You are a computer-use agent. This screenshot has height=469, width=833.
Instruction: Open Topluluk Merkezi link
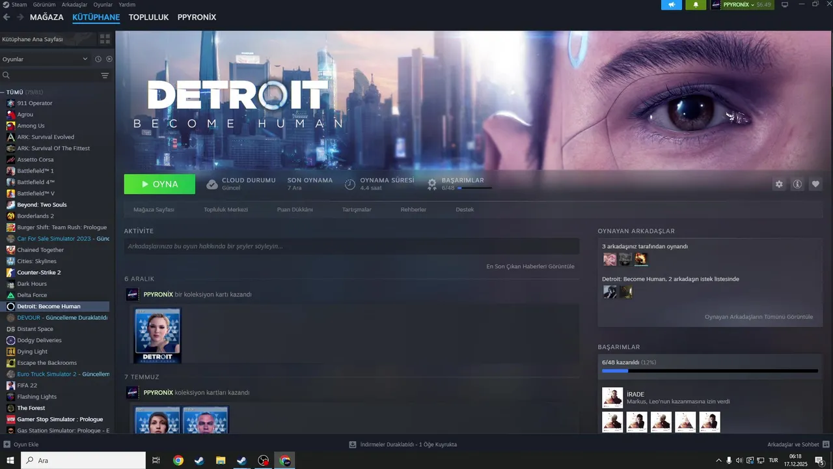tap(226, 210)
